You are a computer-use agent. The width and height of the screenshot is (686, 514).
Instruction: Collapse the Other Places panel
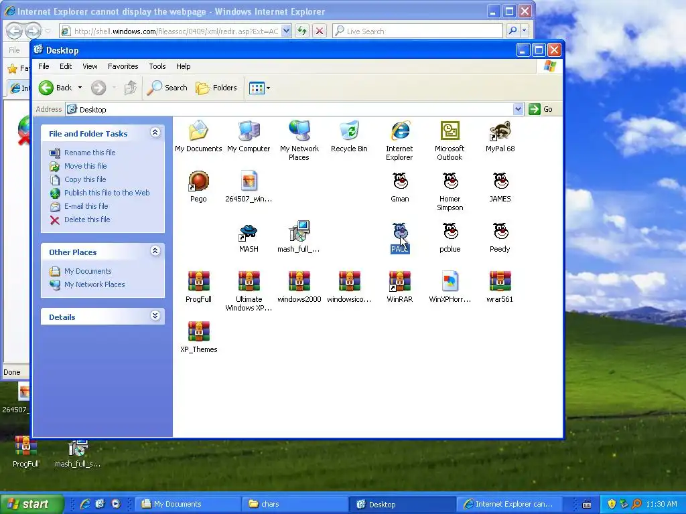point(155,251)
